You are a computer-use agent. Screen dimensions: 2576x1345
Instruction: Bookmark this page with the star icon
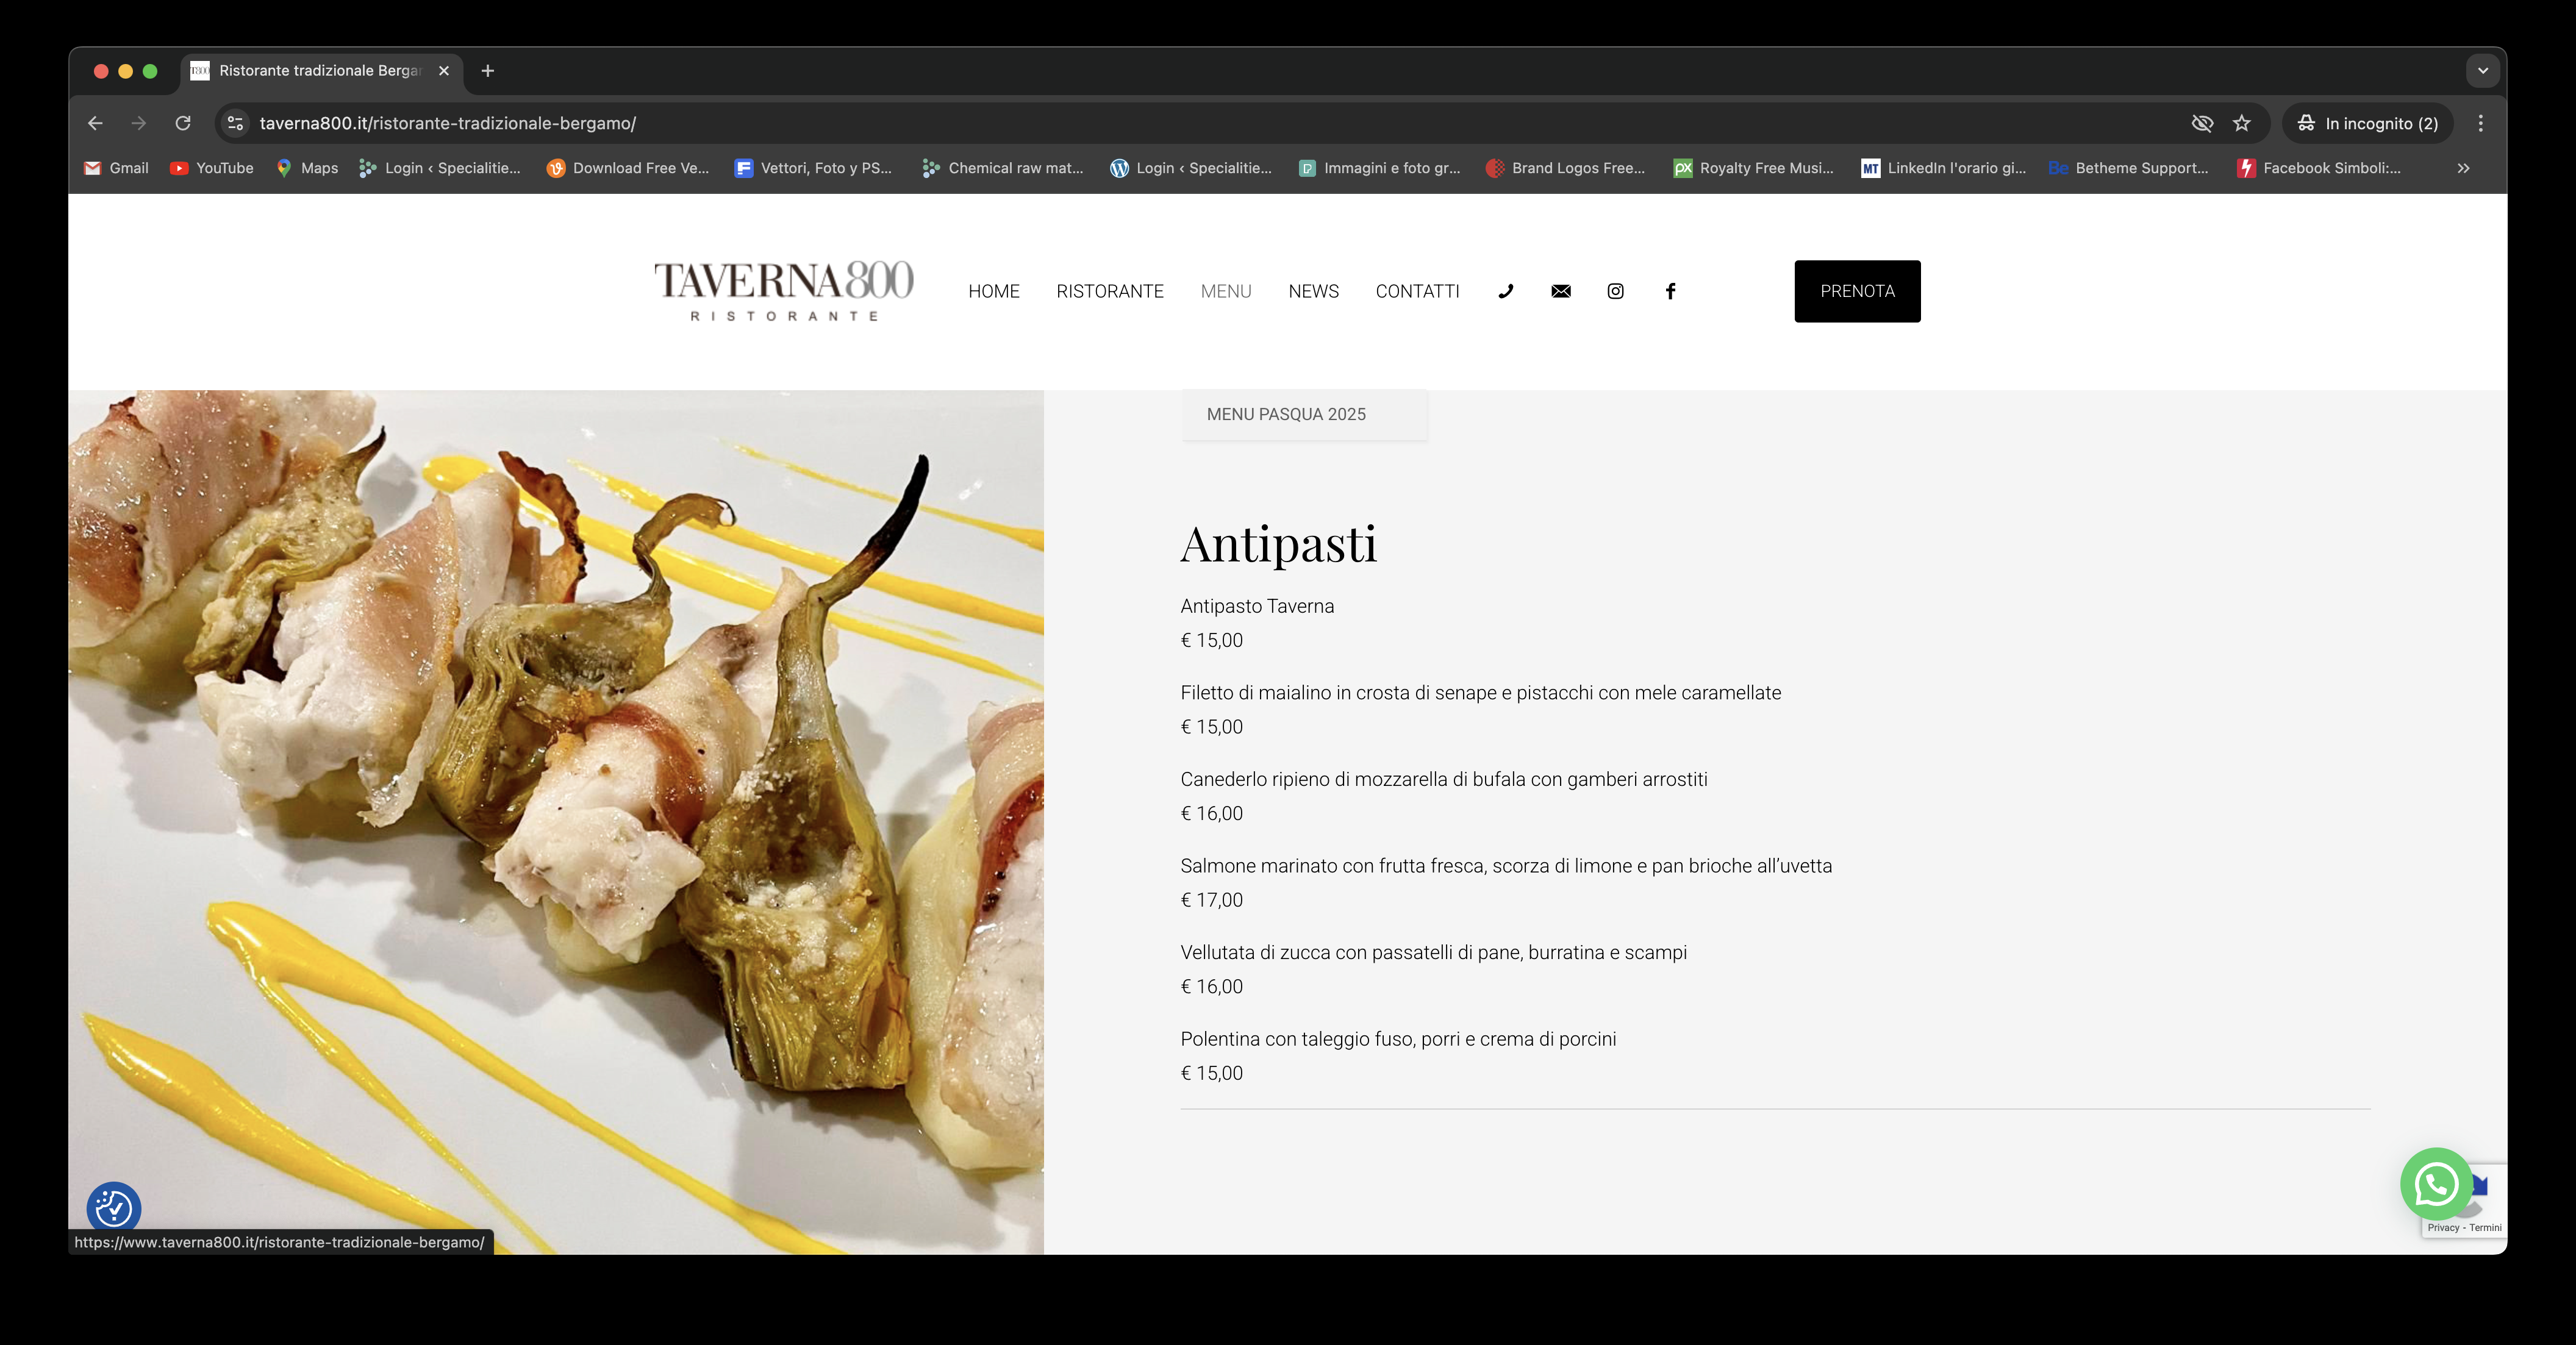tap(2242, 123)
